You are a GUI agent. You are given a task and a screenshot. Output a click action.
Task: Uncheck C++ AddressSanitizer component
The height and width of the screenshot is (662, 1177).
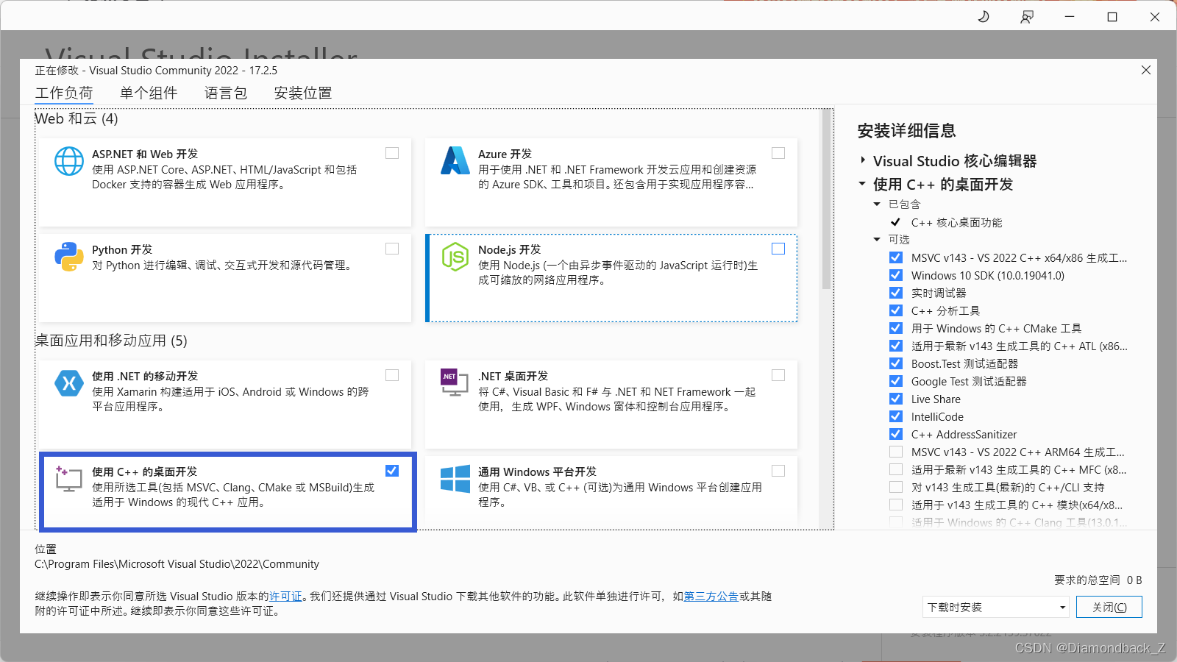(896, 434)
